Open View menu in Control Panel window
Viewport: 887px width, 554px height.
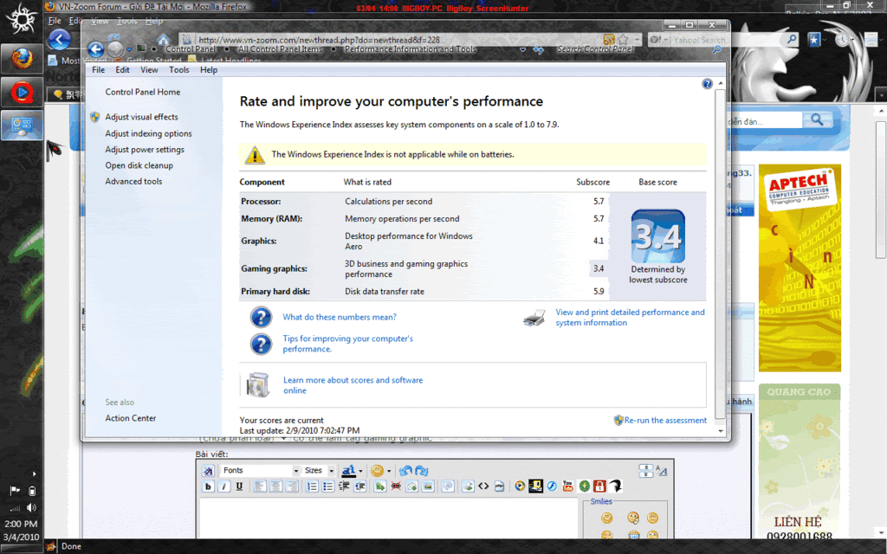(x=149, y=70)
